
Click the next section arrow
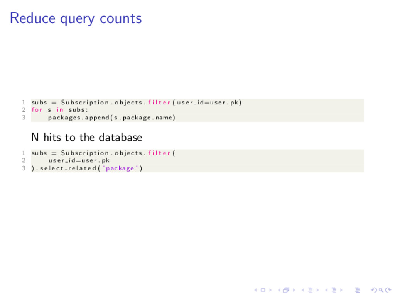pyautogui.click(x=341, y=290)
